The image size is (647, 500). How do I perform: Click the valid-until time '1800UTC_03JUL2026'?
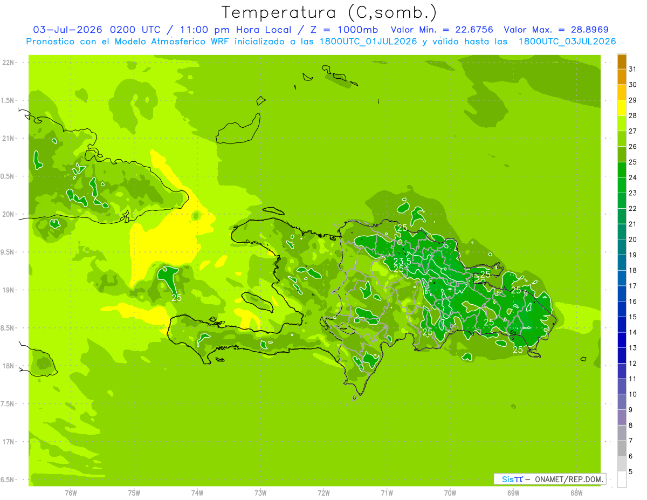(x=567, y=42)
